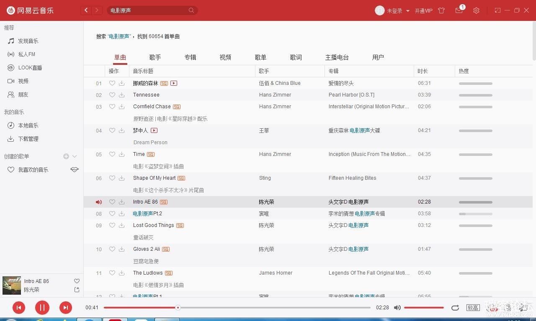Like the song Intro AE 86 in list
This screenshot has height=321, width=536.
(x=112, y=202)
